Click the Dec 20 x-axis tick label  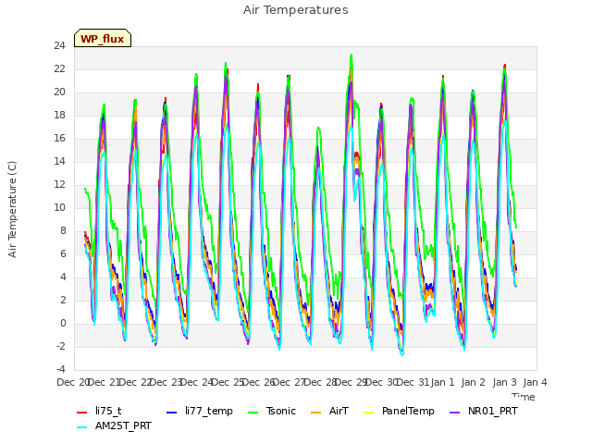(x=74, y=382)
